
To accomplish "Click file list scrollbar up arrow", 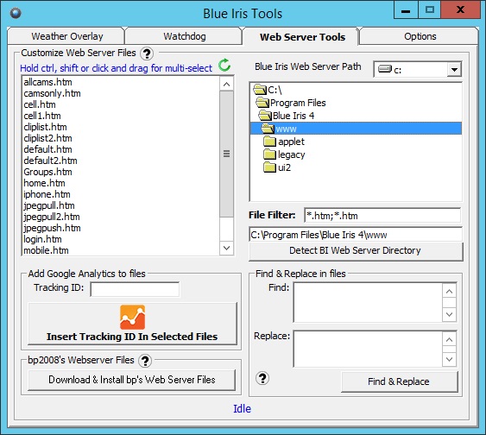I will (226, 84).
